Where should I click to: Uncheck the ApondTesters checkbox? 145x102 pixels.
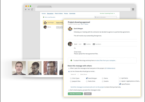[120, 84]
